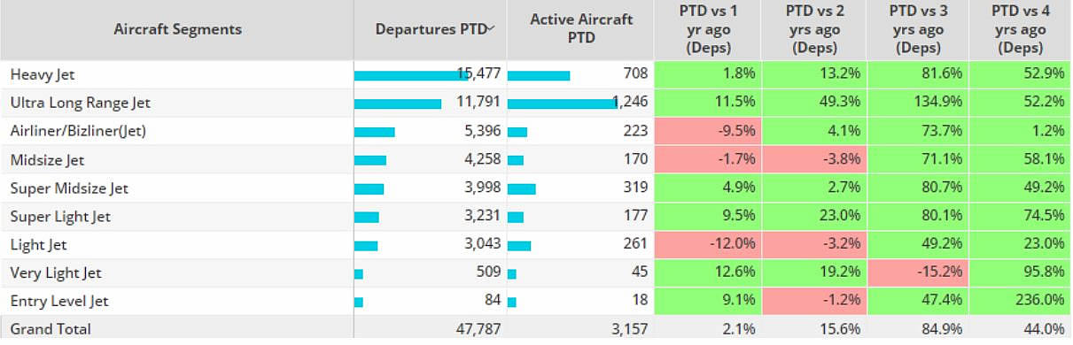
Task: Click the PTD vs 3 yrs ago header
Action: pos(917,29)
